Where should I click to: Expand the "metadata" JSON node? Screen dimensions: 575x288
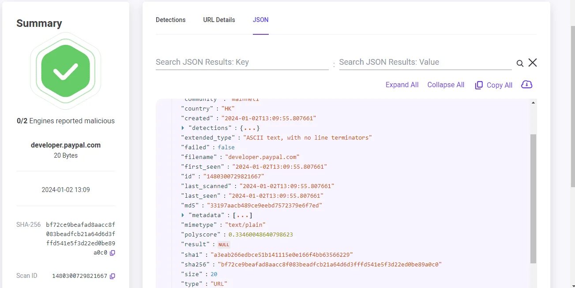(183, 215)
